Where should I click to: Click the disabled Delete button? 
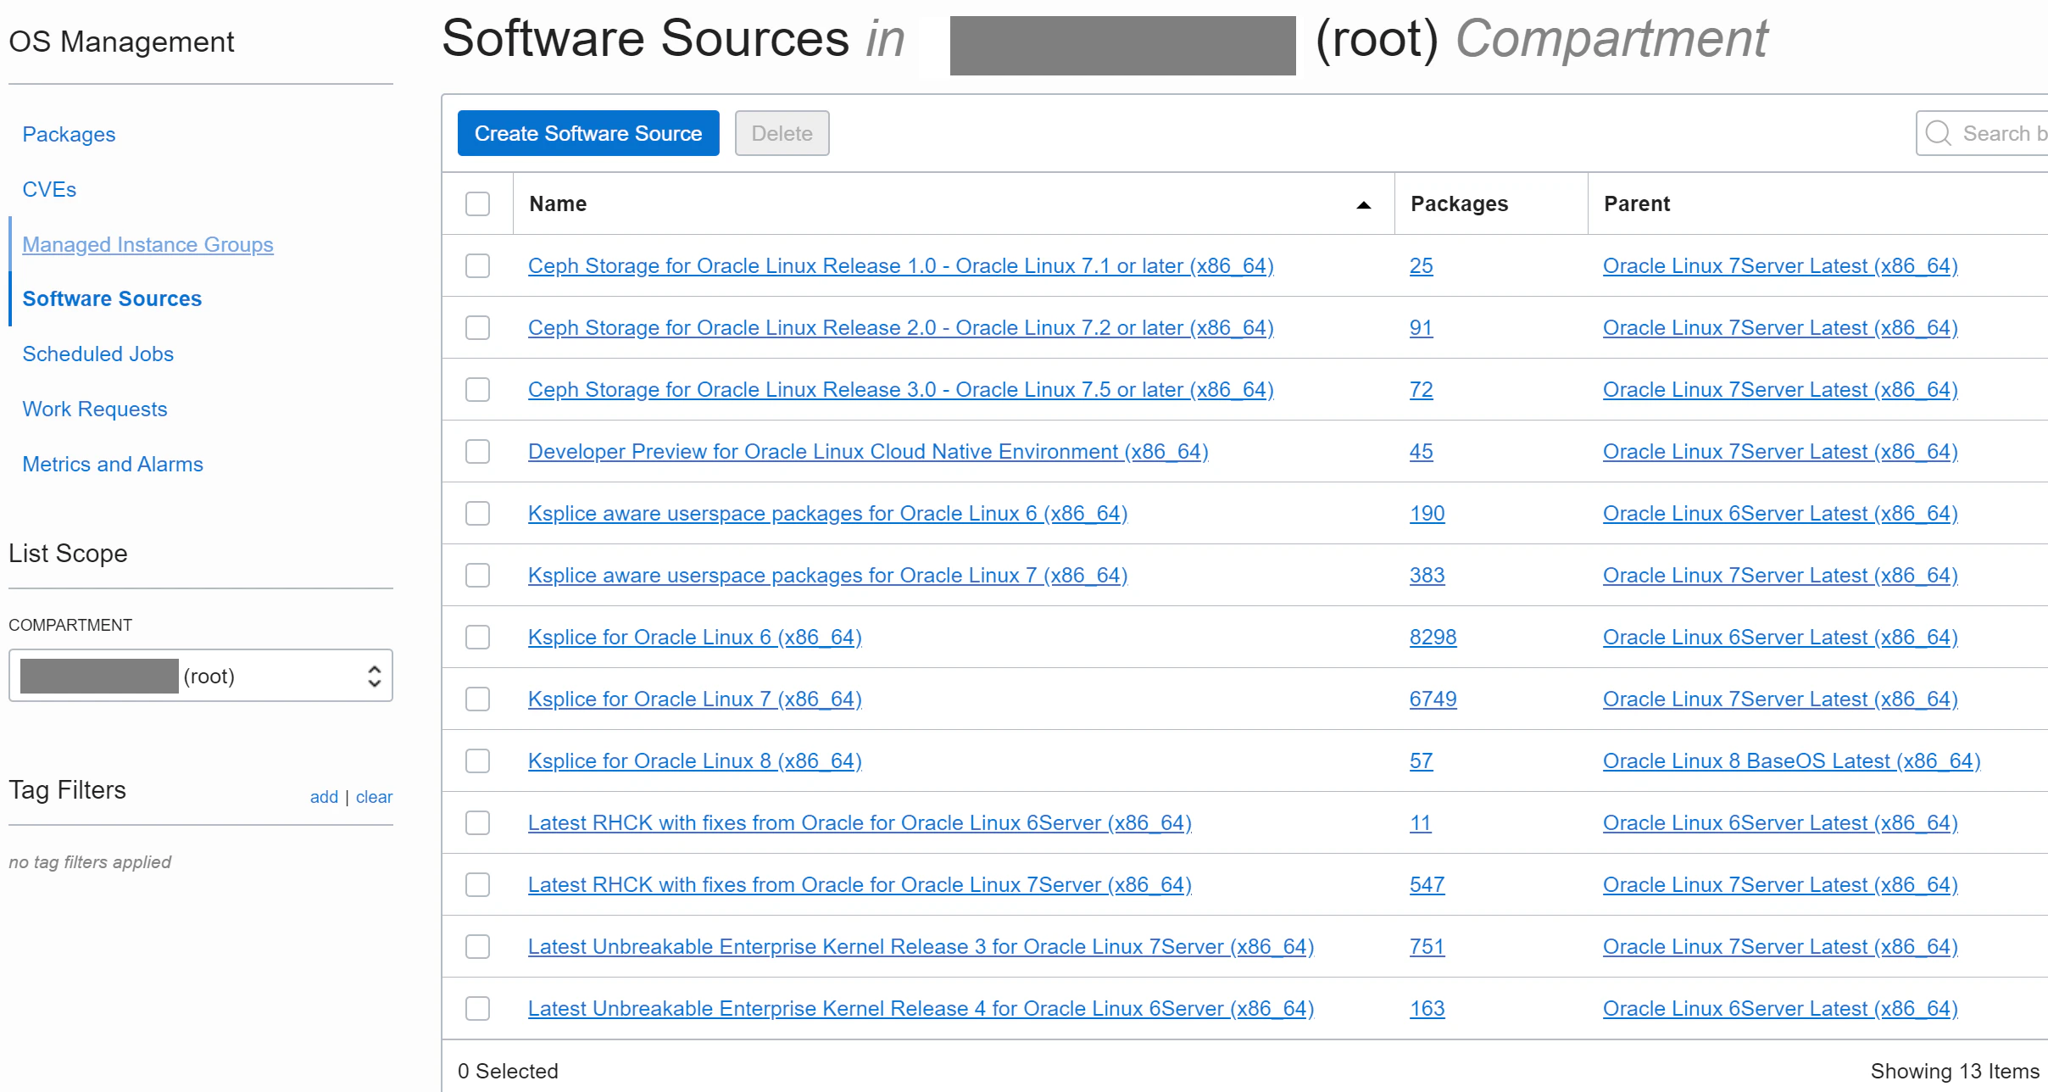tap(782, 133)
